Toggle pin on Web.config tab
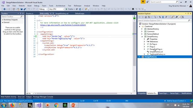 click(51, 13)
